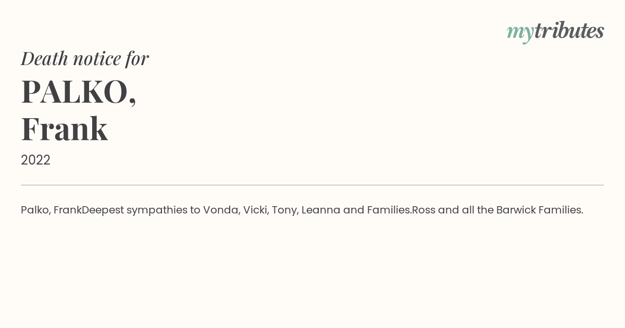The height and width of the screenshot is (328, 625).
Task: Click "Palko," at start of the message
Action: click(x=36, y=210)
